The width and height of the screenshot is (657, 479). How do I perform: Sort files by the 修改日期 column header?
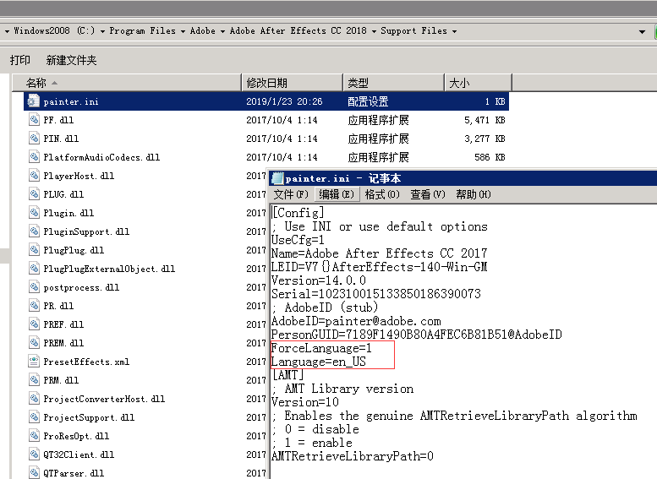[x=266, y=83]
